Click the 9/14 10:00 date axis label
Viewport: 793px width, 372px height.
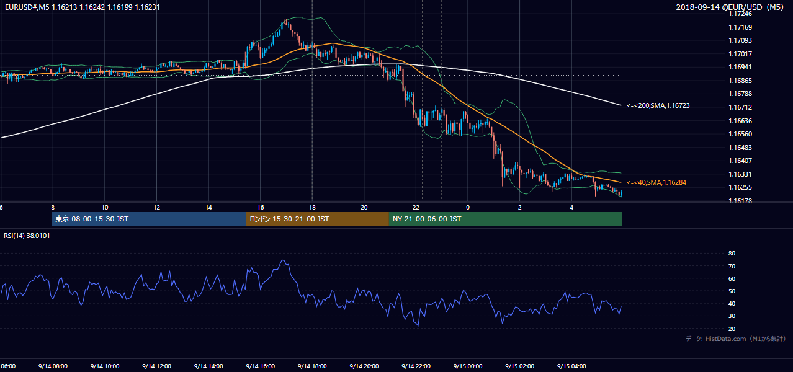[105, 366]
